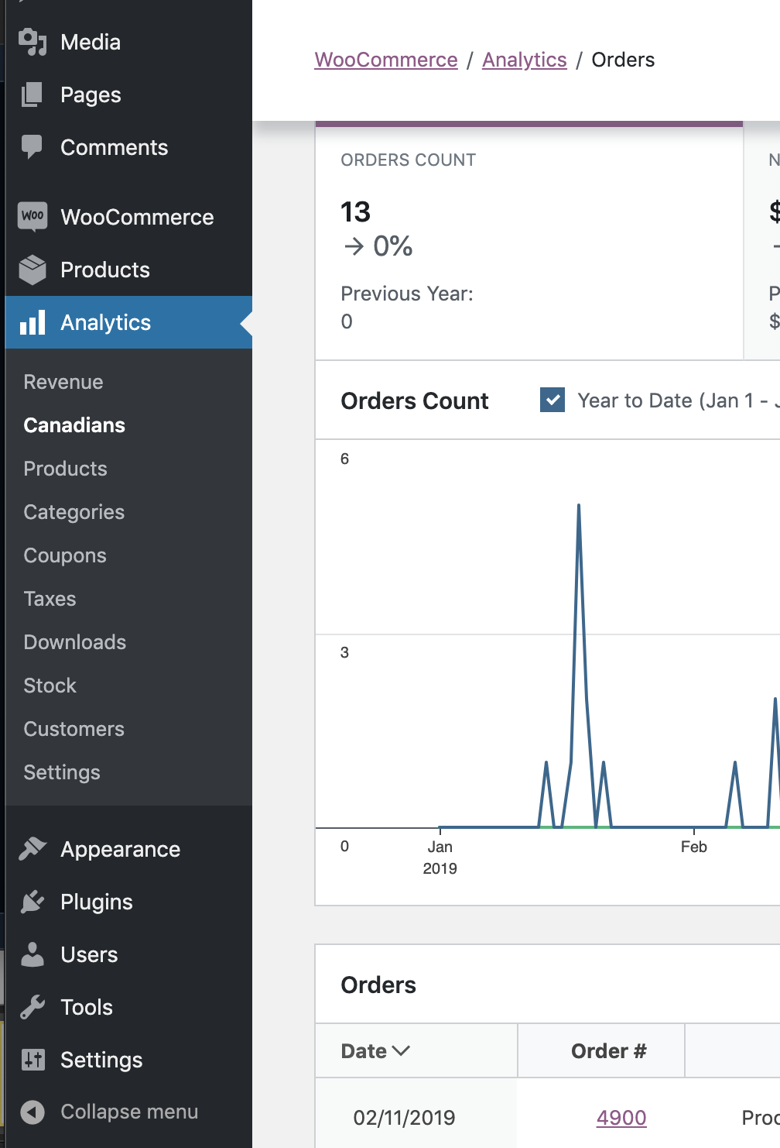Click the Feb axis label
Image resolution: width=780 pixels, height=1148 pixels.
point(694,847)
